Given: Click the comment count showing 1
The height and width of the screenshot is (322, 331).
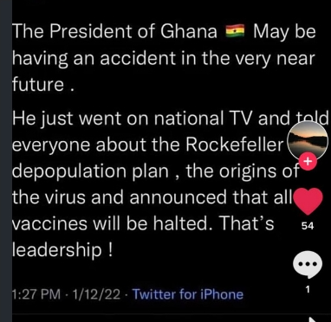Looking at the screenshot, I should coord(308,289).
